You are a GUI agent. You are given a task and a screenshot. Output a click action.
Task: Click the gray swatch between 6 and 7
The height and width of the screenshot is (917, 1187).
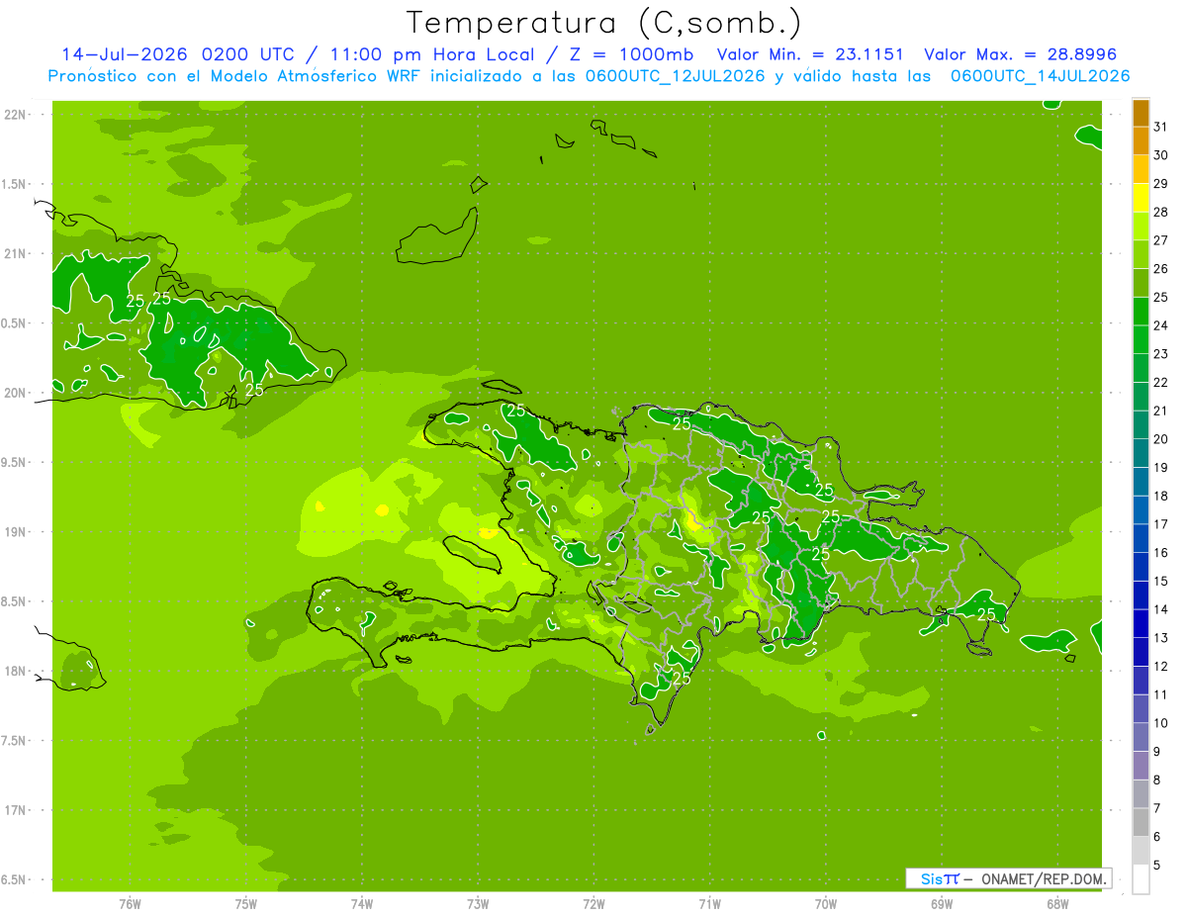coord(1141,822)
